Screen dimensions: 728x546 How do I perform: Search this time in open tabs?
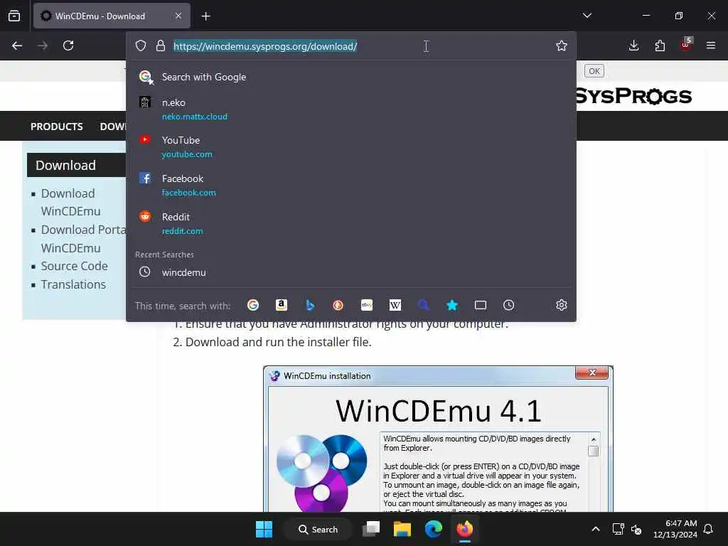[x=481, y=305]
